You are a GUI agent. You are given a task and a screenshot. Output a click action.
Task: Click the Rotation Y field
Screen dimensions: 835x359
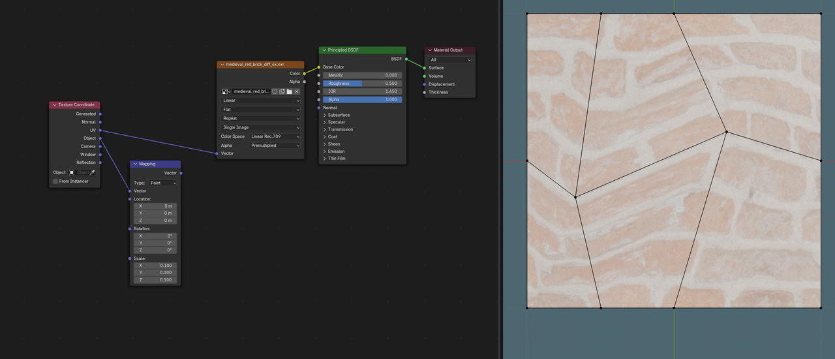pyautogui.click(x=155, y=243)
